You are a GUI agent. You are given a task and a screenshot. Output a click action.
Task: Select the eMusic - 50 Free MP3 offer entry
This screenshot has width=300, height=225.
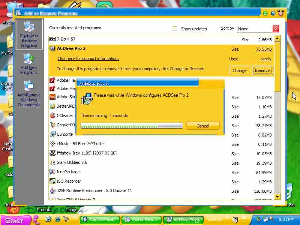pyautogui.click(x=162, y=144)
